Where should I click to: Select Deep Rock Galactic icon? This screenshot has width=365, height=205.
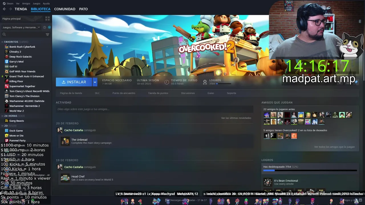[x=7, y=57]
